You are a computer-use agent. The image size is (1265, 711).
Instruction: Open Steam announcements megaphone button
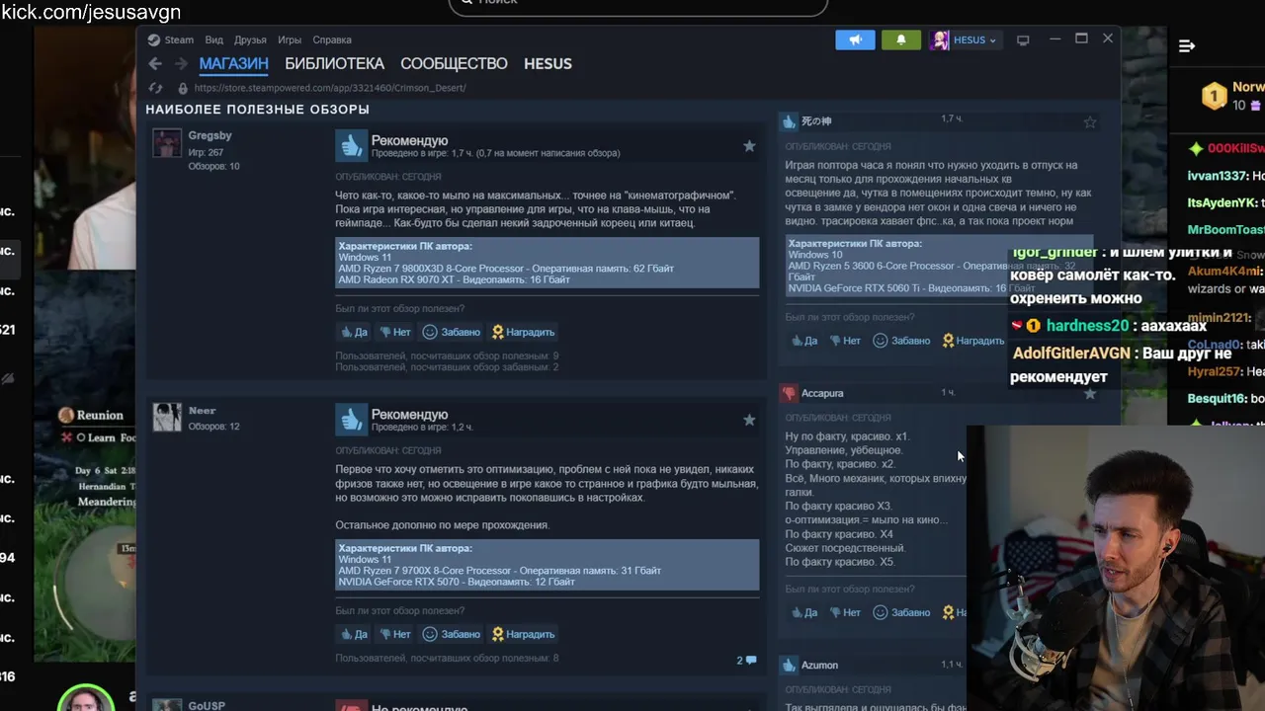(855, 39)
